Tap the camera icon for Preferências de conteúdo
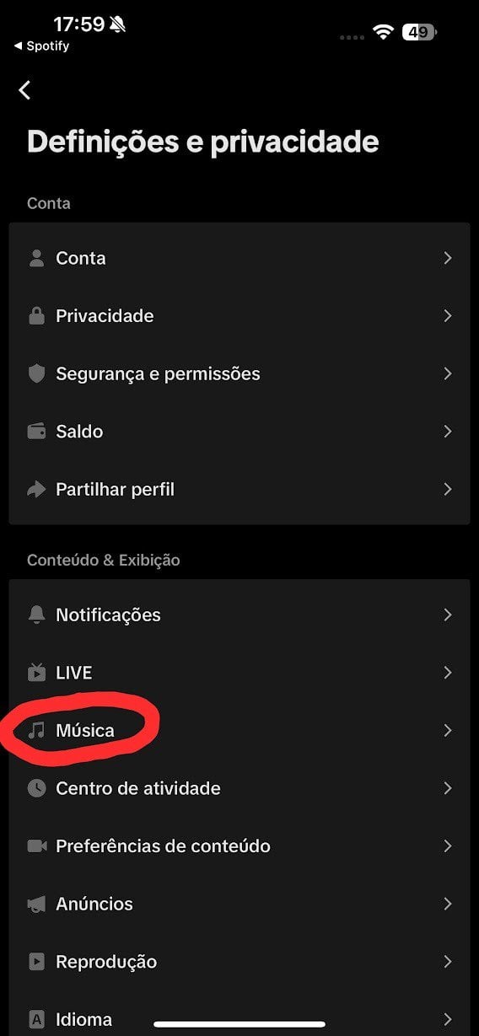Screen dimensions: 479x1036 point(36,845)
